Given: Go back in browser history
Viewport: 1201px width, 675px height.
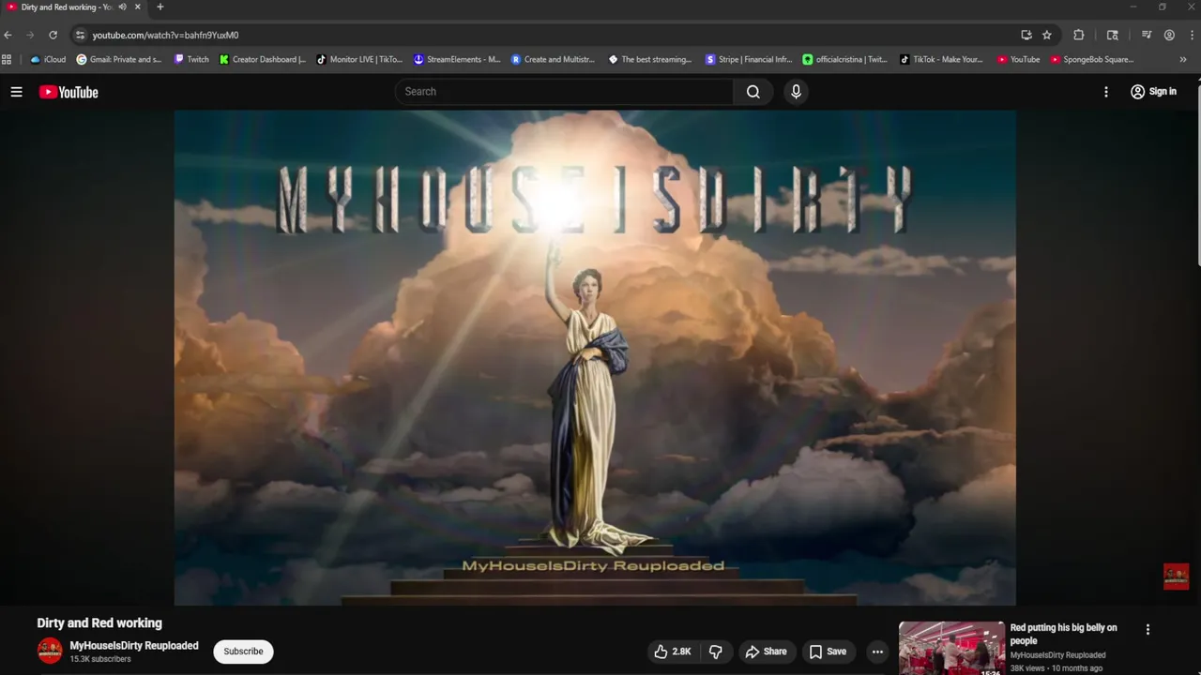Looking at the screenshot, I should (x=8, y=35).
